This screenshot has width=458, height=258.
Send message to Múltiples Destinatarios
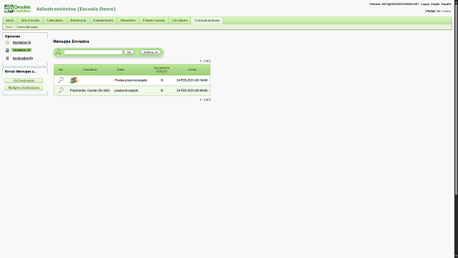[24, 87]
